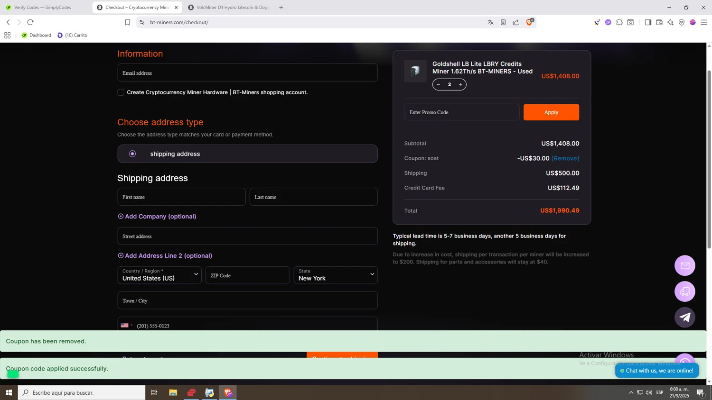712x400 pixels.
Task: Open the browser hamburger menu
Action: point(704,22)
